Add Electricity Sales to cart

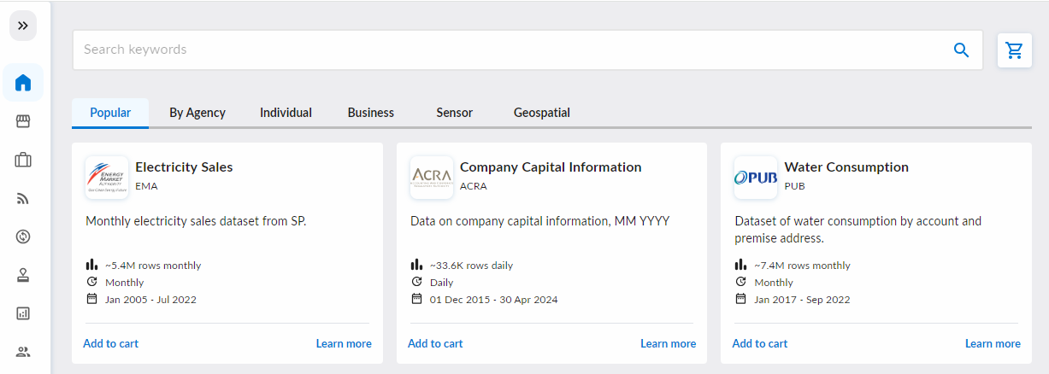pyautogui.click(x=110, y=343)
